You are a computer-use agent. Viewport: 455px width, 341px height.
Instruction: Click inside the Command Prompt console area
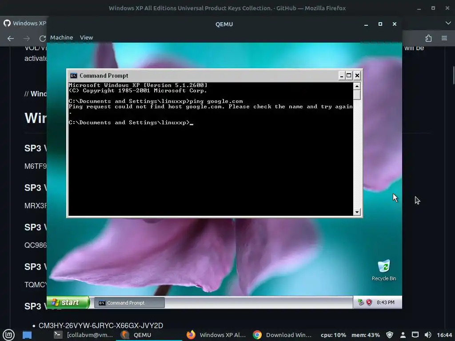[211, 149]
